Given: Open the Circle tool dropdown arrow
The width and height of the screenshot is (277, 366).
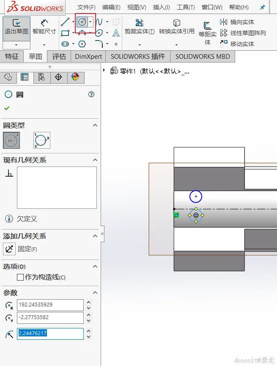Looking at the screenshot, I should pos(91,22).
